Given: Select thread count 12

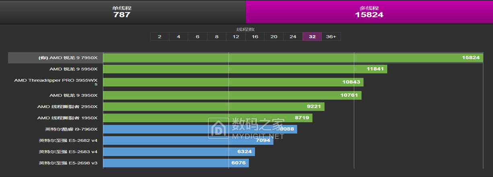Looking at the screenshot, I should coord(236,37).
